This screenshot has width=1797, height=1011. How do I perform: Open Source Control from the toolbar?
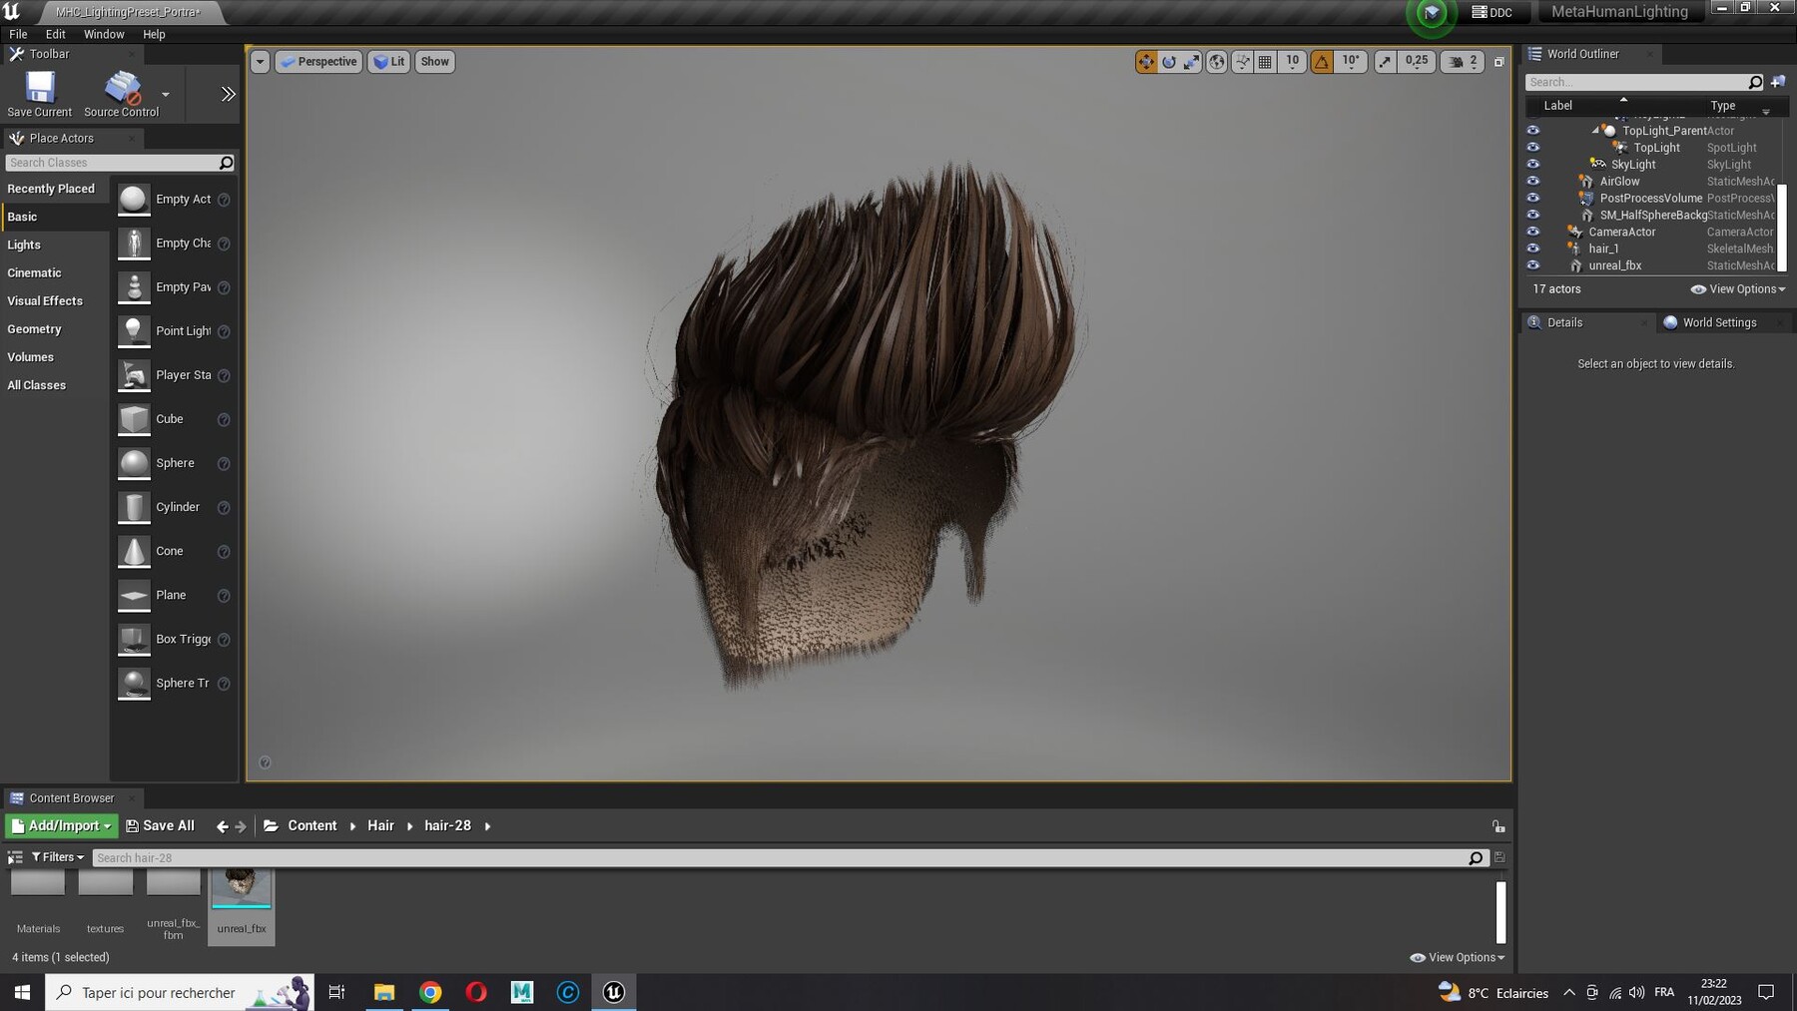click(x=122, y=94)
